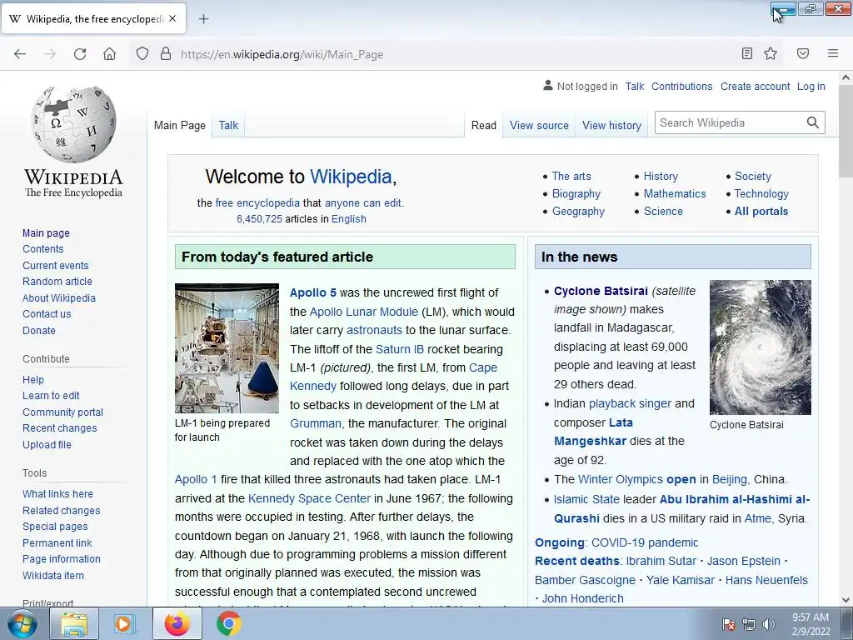Image resolution: width=853 pixels, height=640 pixels.
Task: Close the Wikipedia tab
Action: click(x=172, y=18)
